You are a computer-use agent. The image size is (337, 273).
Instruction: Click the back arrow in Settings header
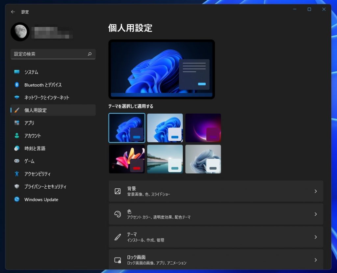[x=13, y=12]
